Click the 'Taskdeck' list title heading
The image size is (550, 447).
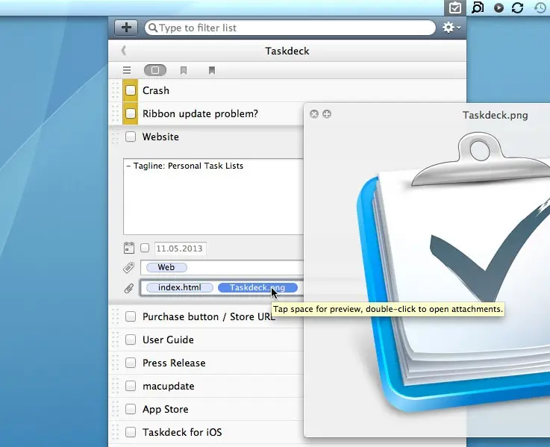(x=287, y=51)
